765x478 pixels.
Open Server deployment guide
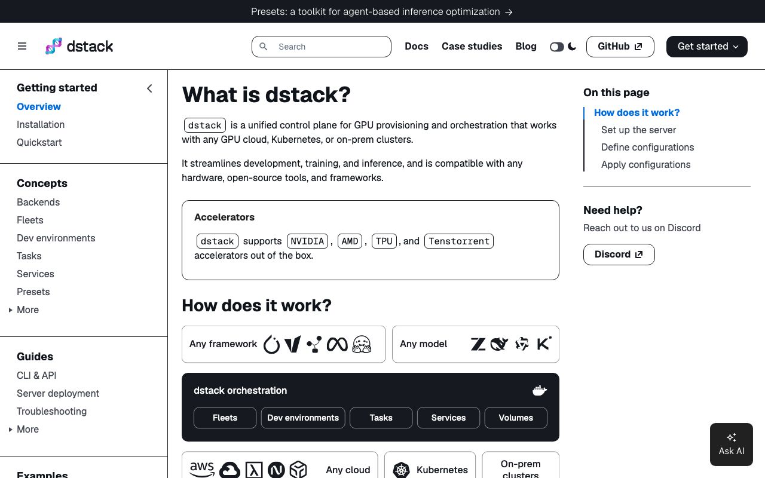[x=58, y=393]
